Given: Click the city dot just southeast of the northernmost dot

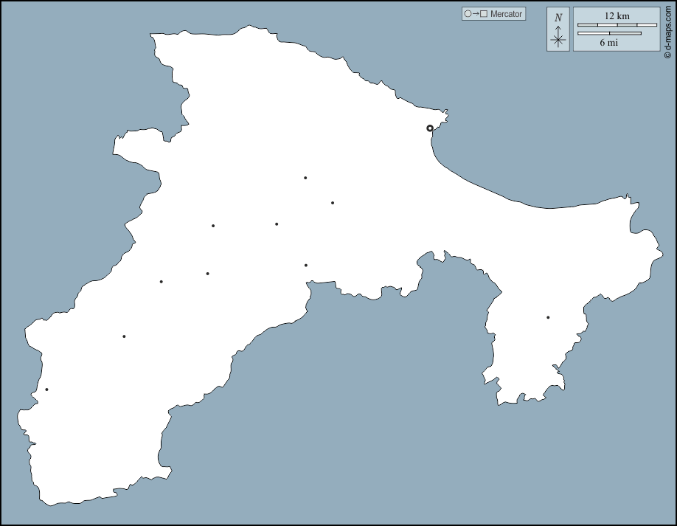Looking at the screenshot, I should coord(333,203).
